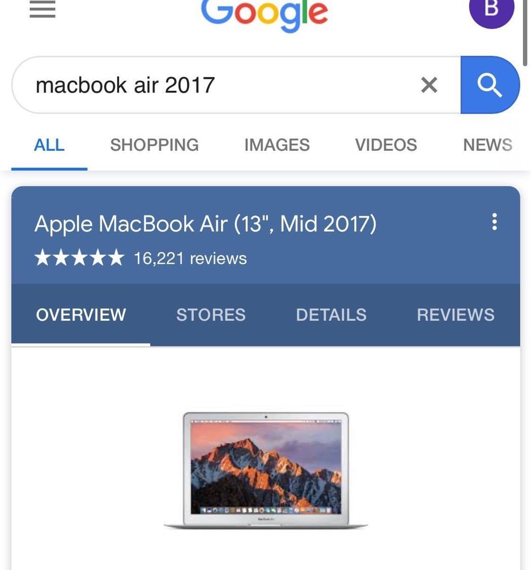Tap the blue search magnifier button

[490, 85]
